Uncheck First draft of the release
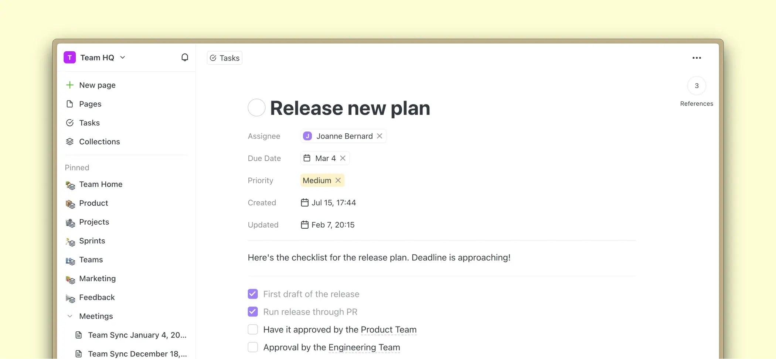 (x=253, y=294)
